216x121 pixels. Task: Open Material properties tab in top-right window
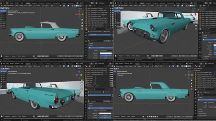(200, 52)
